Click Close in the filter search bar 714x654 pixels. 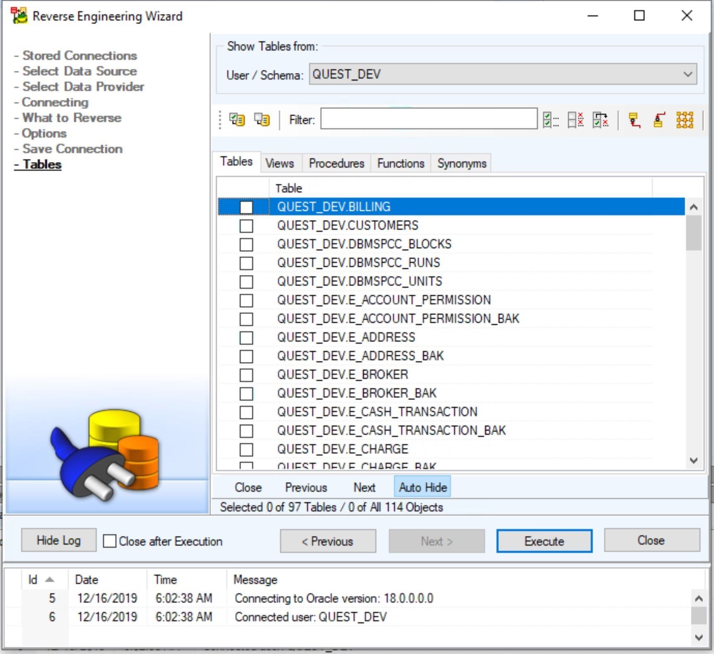248,487
